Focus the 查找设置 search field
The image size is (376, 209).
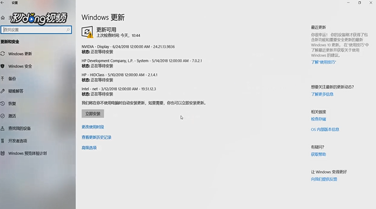coord(36,30)
